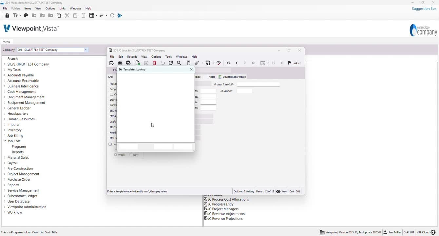Click 'Outbox: 0 Waiting' status text
The height and width of the screenshot is (236, 439).
pos(244,191)
